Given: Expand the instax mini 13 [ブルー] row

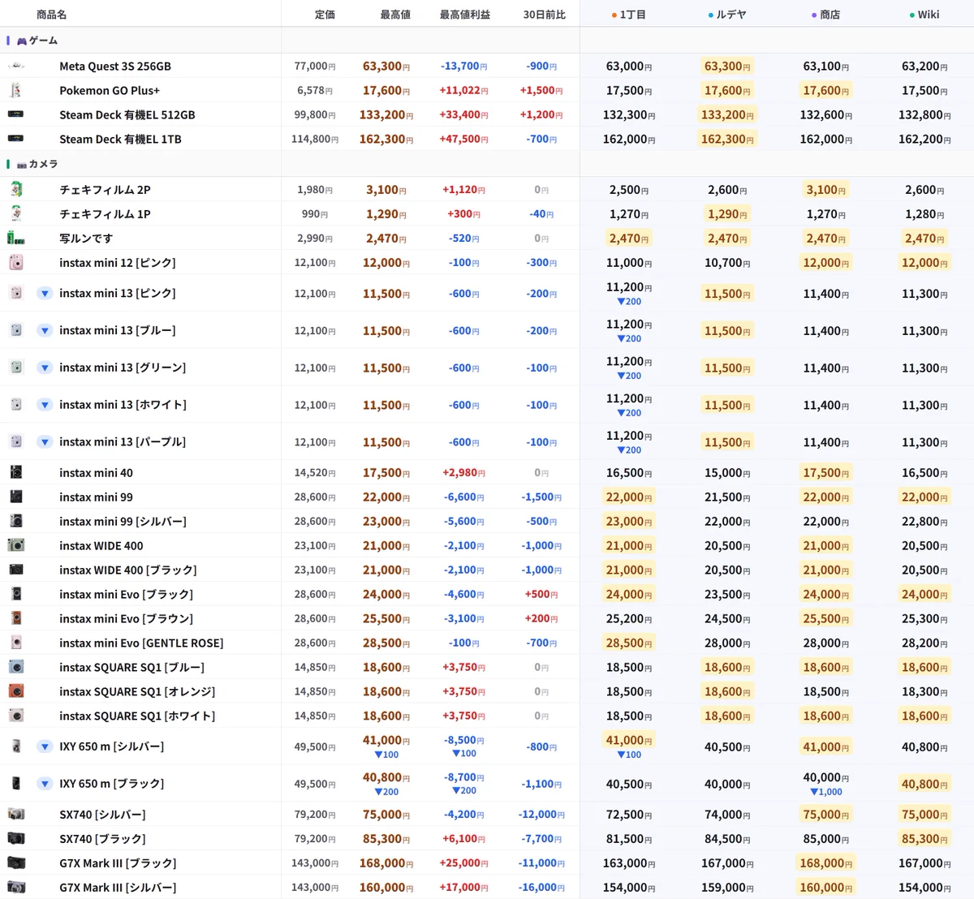Looking at the screenshot, I should point(45,330).
